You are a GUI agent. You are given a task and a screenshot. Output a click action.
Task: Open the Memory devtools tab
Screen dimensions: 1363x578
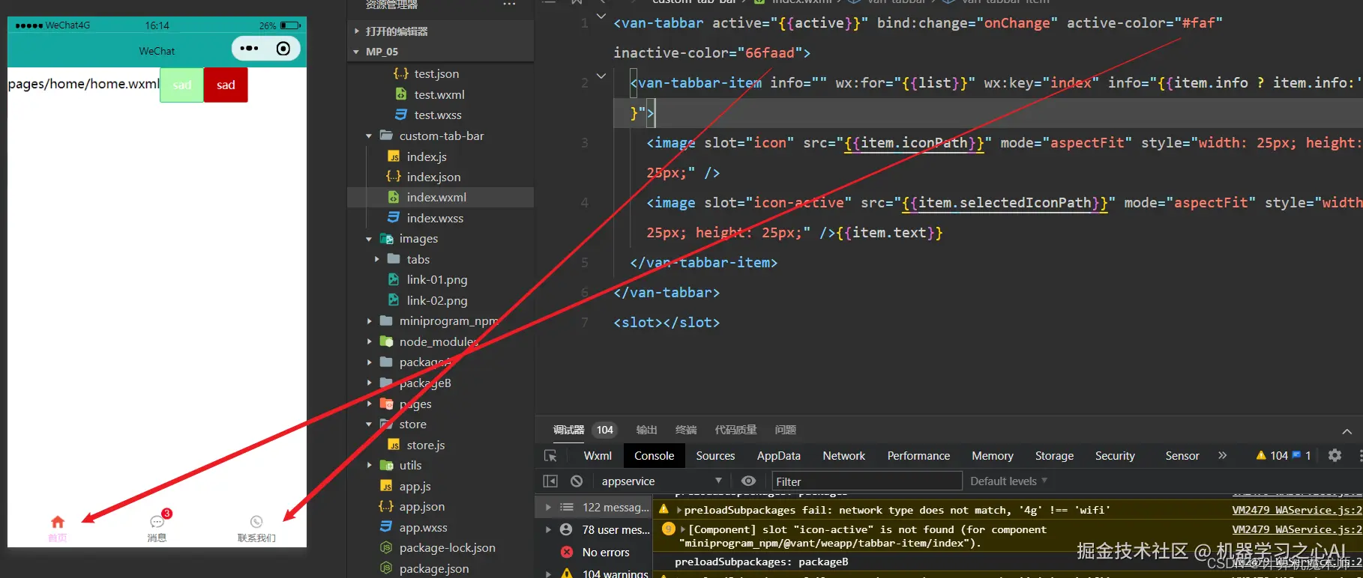(992, 455)
